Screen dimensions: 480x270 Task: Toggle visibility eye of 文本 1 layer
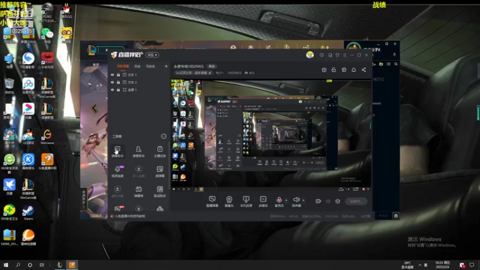(112, 74)
